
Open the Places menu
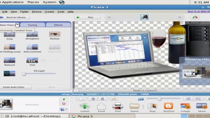click(33, 2)
